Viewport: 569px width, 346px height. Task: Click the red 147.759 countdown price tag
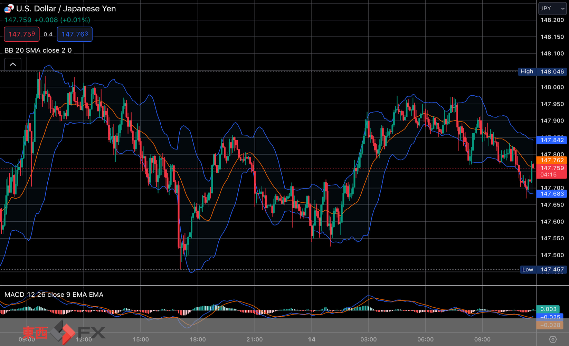552,171
